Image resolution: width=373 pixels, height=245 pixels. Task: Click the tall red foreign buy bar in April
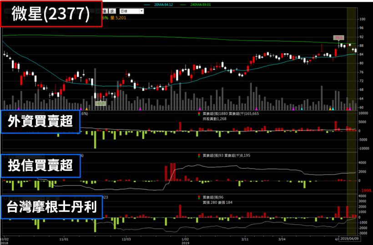coord(336,126)
